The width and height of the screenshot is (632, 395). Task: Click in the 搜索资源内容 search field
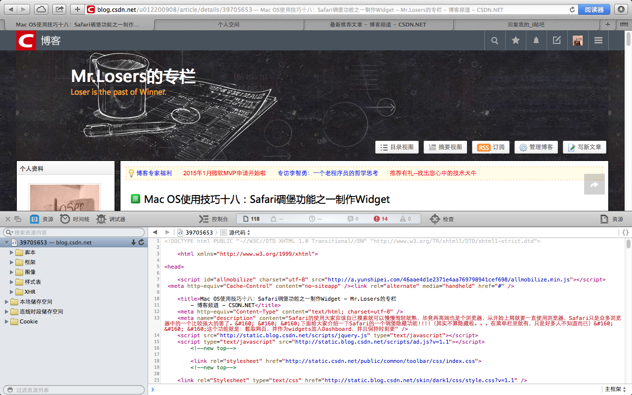point(74,232)
